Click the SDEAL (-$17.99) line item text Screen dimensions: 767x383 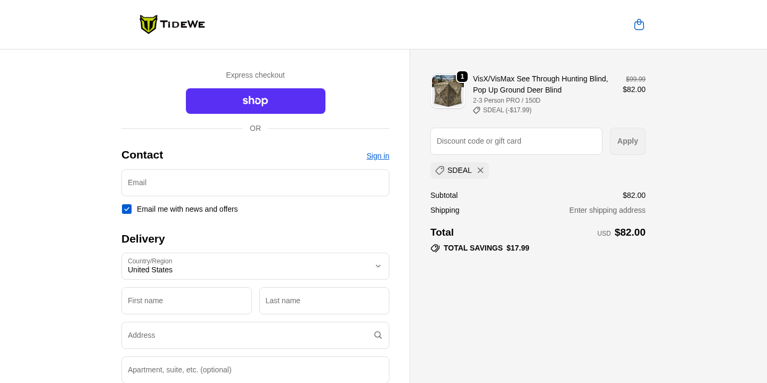tap(507, 110)
